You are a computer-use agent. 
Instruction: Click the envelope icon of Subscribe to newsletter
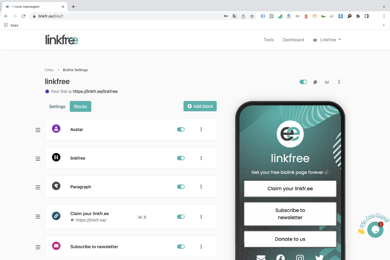56,246
